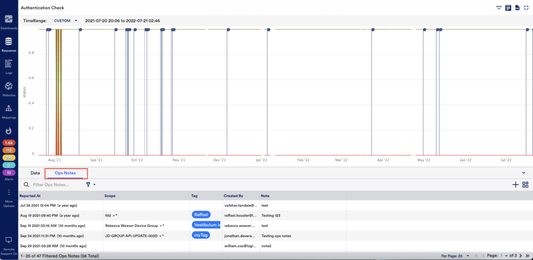Click the william.cox creator cell

click(x=240, y=246)
